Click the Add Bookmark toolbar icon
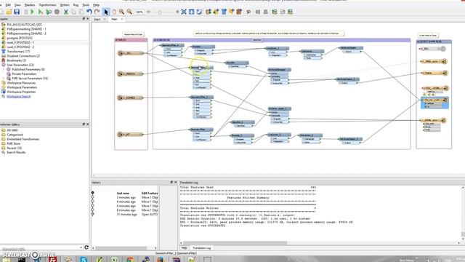The image size is (465, 262). click(x=239, y=12)
